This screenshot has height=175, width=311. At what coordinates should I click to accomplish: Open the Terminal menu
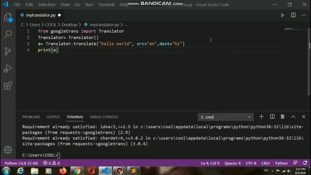(106, 4)
